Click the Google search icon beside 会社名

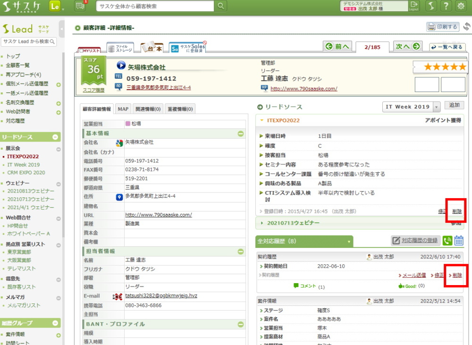pyautogui.click(x=119, y=143)
